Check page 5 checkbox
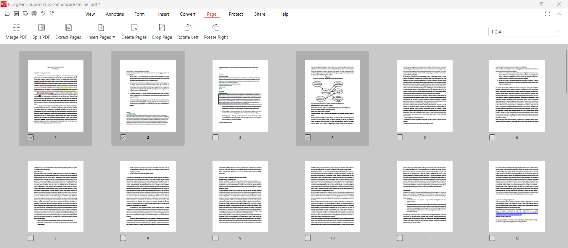This screenshot has height=248, width=568. pyautogui.click(x=400, y=137)
